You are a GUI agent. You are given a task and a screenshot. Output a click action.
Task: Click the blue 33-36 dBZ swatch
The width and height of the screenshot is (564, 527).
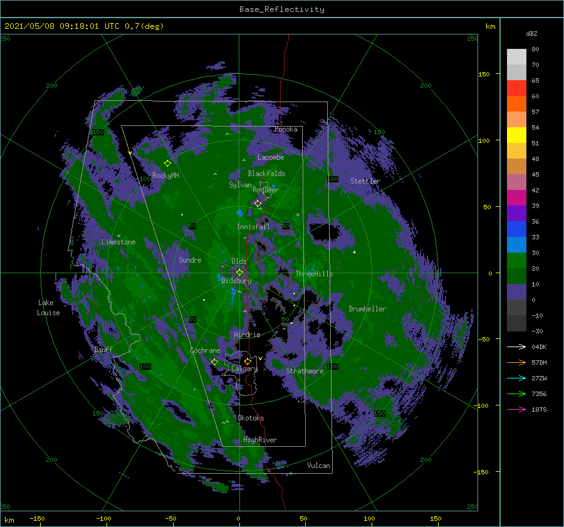pos(516,229)
